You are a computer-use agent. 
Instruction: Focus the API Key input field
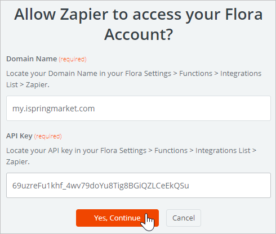click(139, 185)
